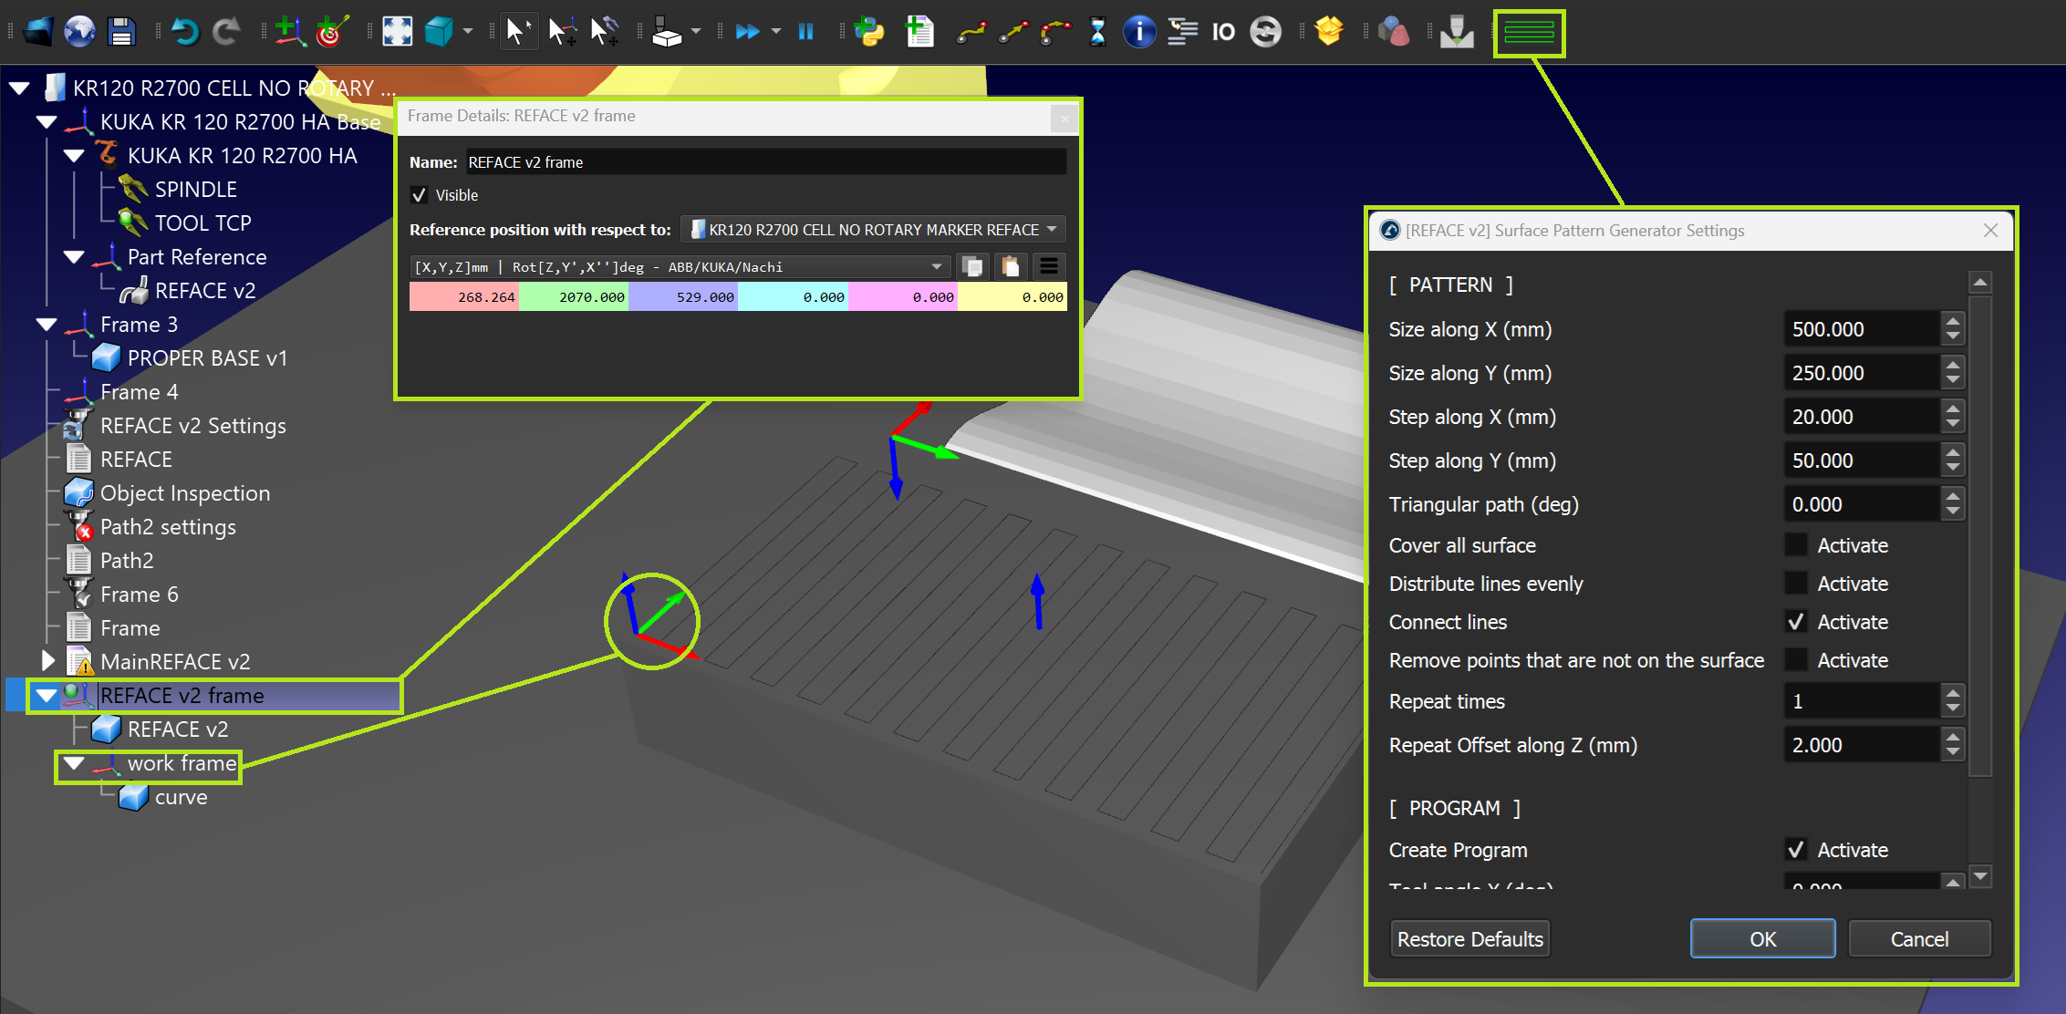Open the reference position frame dropdown
Screen dimensions: 2066x1014
873,230
